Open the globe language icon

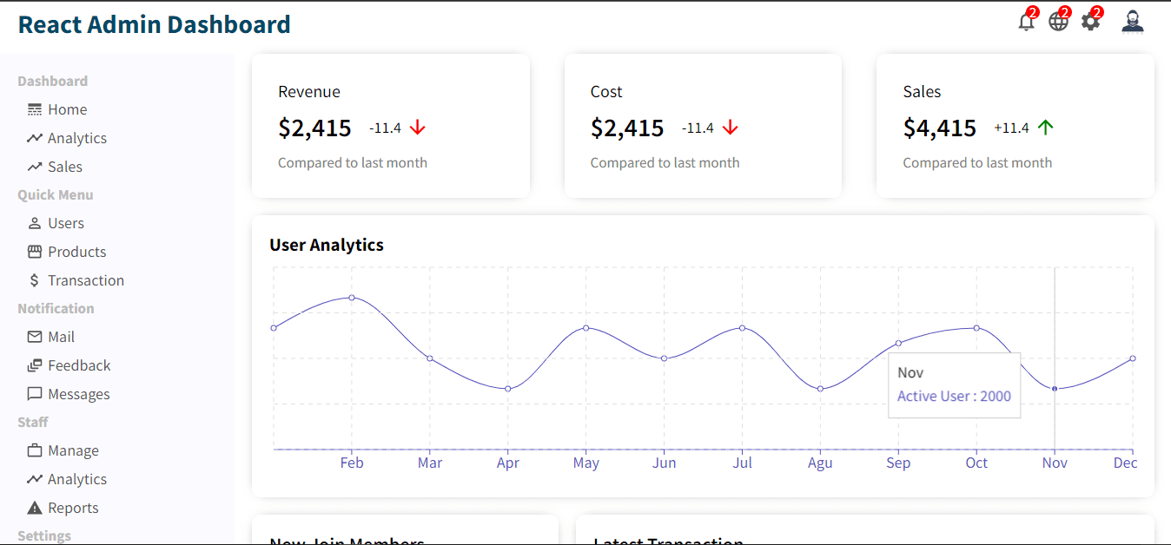pyautogui.click(x=1058, y=22)
